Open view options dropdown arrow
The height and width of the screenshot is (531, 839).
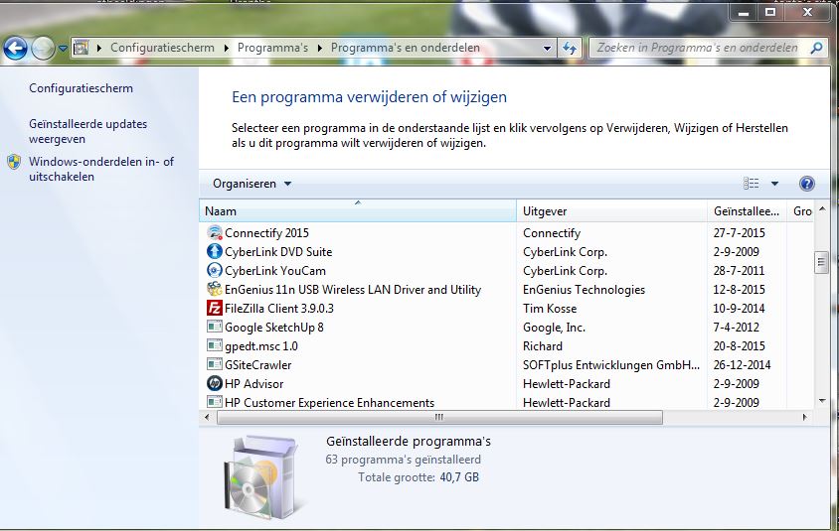pyautogui.click(x=774, y=184)
